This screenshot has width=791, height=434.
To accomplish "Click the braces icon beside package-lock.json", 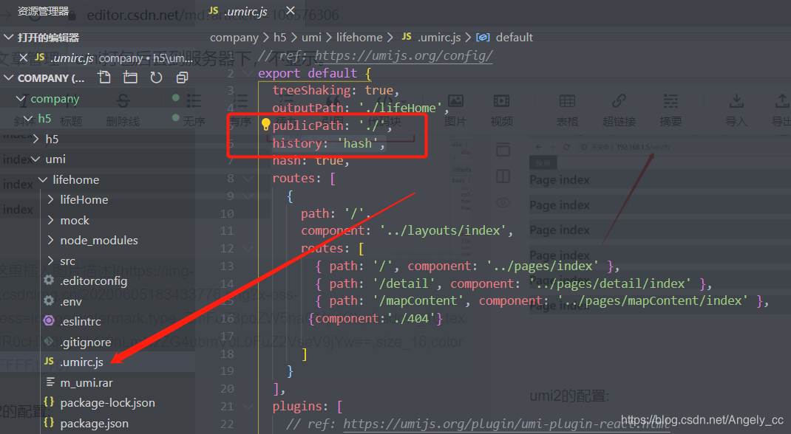I will tap(49, 402).
